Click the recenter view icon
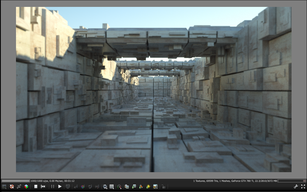The image size is (307, 192). (12, 187)
